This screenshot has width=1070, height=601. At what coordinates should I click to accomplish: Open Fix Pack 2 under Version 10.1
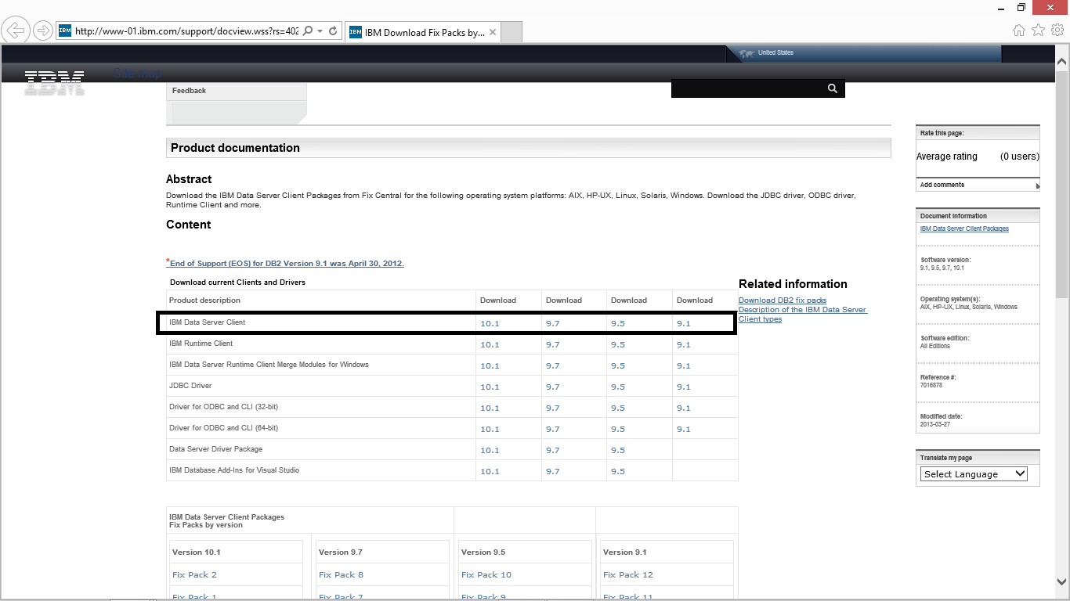point(194,574)
